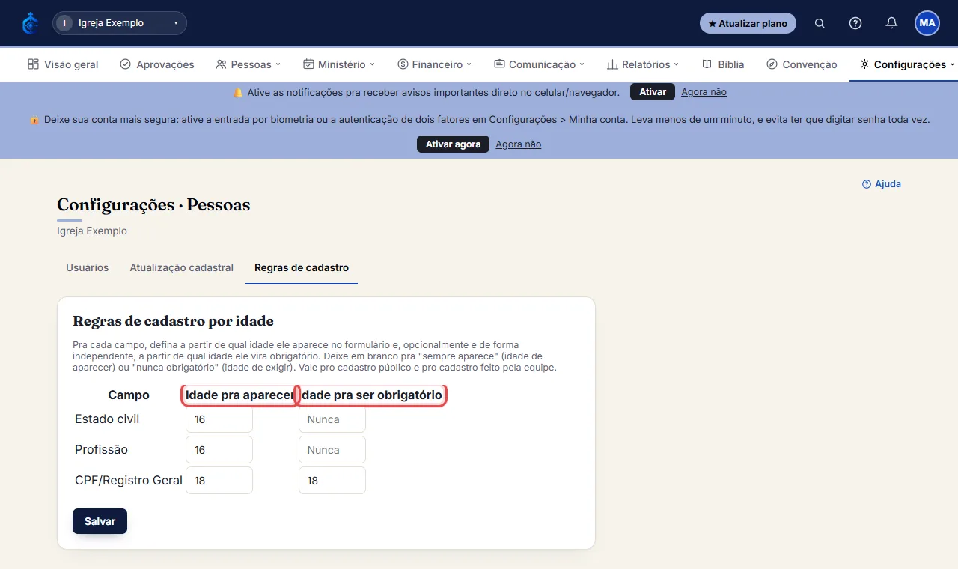This screenshot has width=958, height=569.
Task: Open the search magnifier icon
Action: tap(820, 23)
